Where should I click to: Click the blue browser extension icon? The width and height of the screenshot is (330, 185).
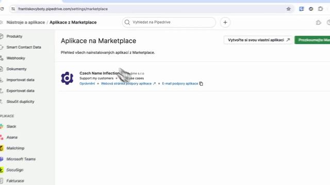[x=301, y=9]
